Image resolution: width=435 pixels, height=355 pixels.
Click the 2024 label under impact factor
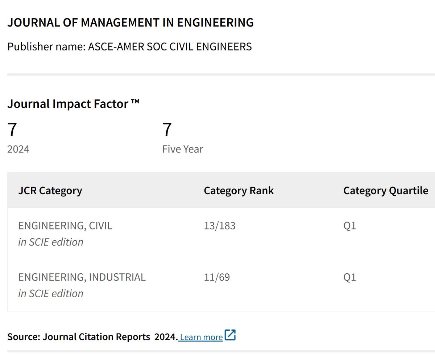click(x=18, y=149)
